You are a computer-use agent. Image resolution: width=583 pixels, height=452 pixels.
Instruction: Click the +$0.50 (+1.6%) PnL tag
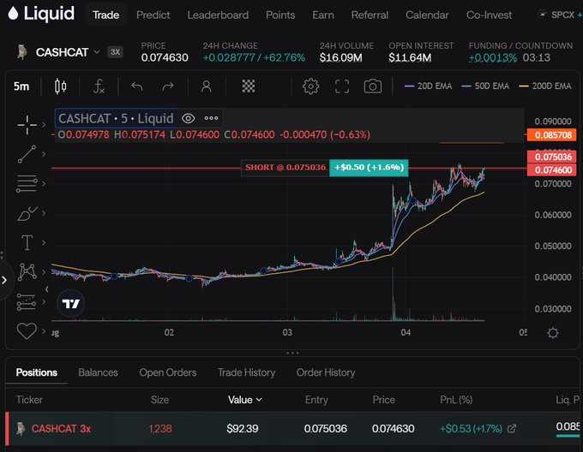[369, 168]
